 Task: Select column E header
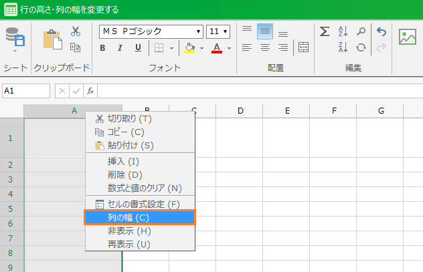pos(286,111)
